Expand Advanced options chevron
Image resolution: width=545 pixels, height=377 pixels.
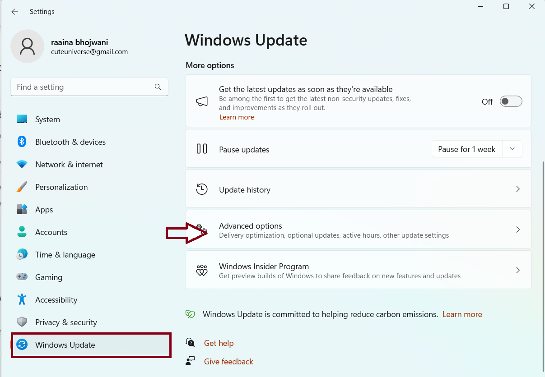click(x=518, y=230)
